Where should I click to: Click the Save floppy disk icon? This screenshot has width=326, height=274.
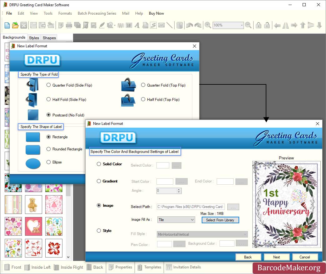(33, 25)
